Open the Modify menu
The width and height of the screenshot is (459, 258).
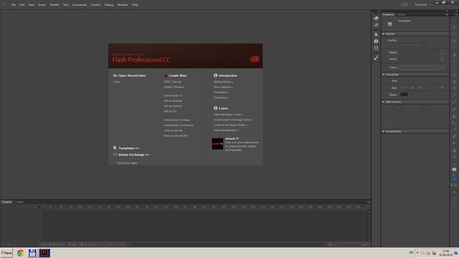pos(55,5)
